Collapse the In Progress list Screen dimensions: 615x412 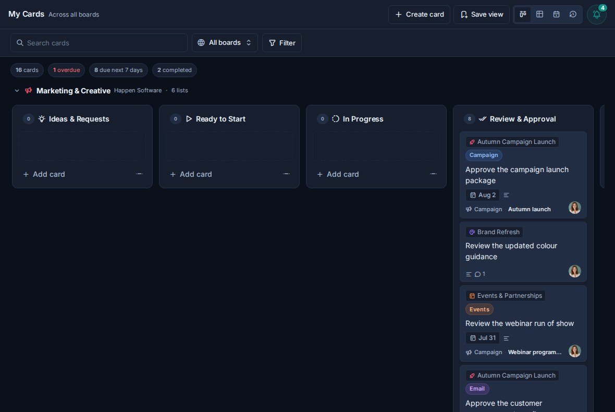pos(433,174)
